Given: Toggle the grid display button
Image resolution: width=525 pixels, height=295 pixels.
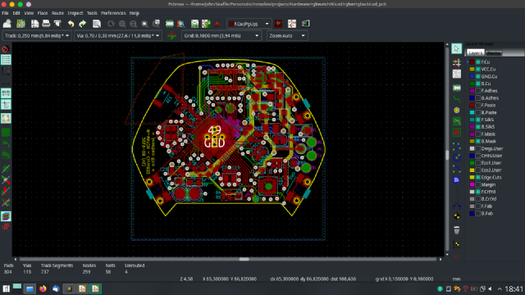Looking at the screenshot, I should pyautogui.click(x=6, y=60).
